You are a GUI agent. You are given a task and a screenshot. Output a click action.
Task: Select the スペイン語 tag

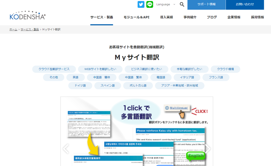[x=107, y=85]
